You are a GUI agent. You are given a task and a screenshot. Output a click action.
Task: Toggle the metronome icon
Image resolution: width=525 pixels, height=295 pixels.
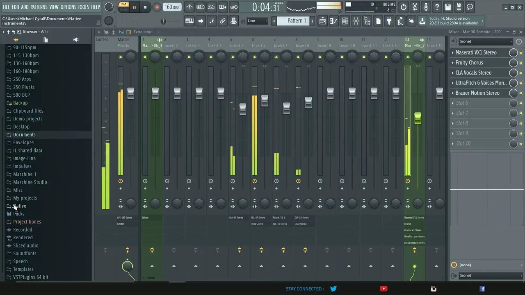[189, 7]
